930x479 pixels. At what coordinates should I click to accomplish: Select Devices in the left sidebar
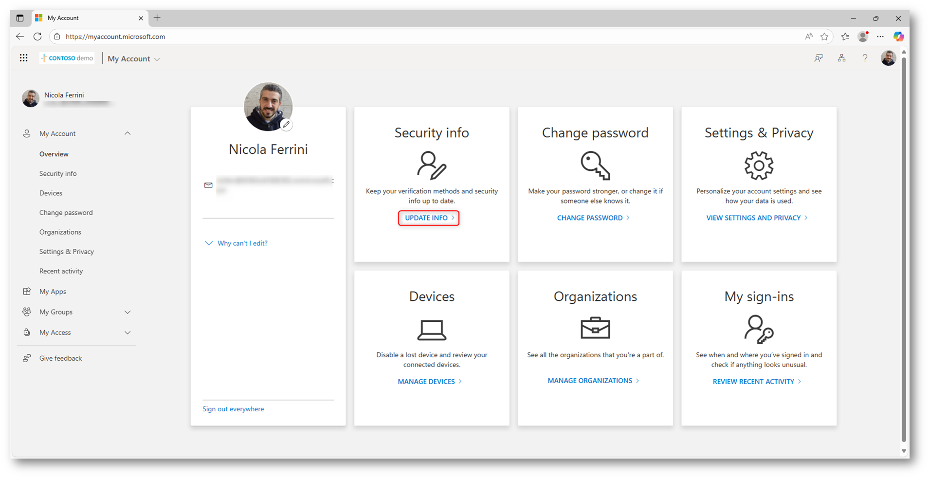click(x=51, y=193)
